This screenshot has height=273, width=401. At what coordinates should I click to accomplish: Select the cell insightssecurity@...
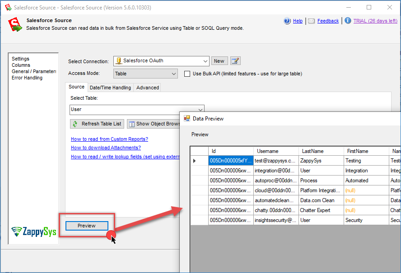(276, 220)
